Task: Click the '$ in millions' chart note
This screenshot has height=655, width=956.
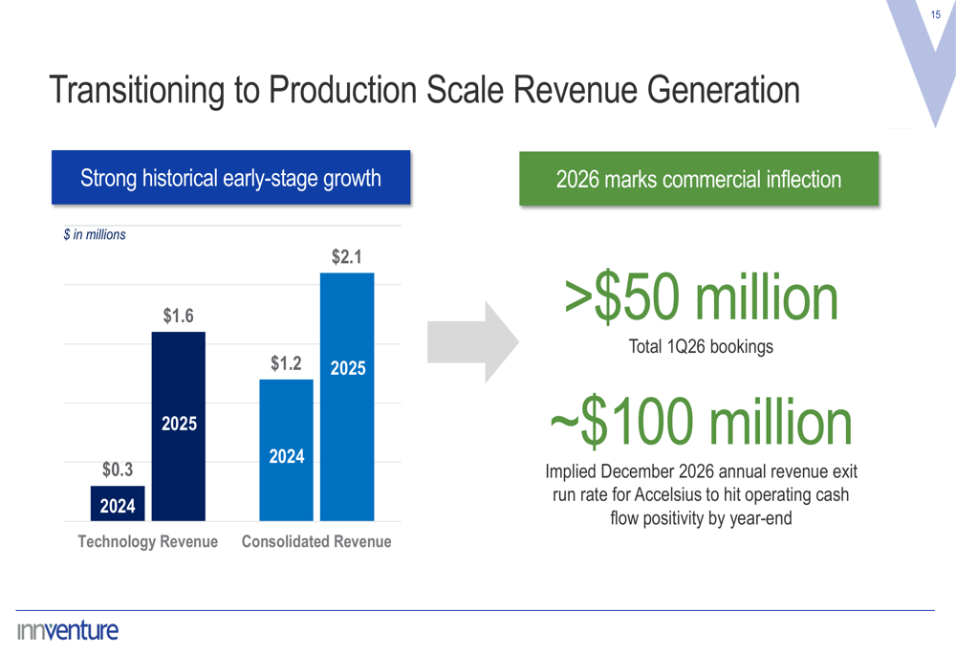Action: 95,235
